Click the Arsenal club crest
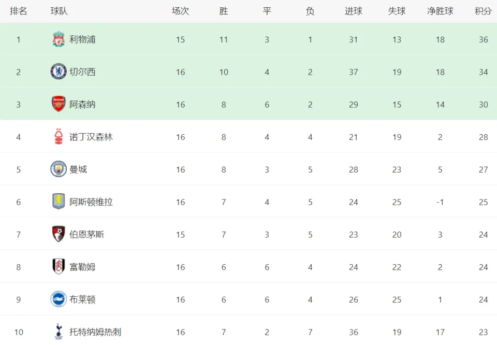 (x=59, y=104)
